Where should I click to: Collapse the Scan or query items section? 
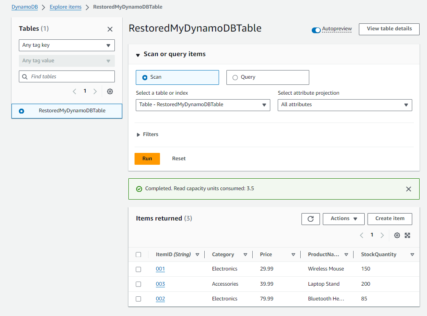click(138, 55)
